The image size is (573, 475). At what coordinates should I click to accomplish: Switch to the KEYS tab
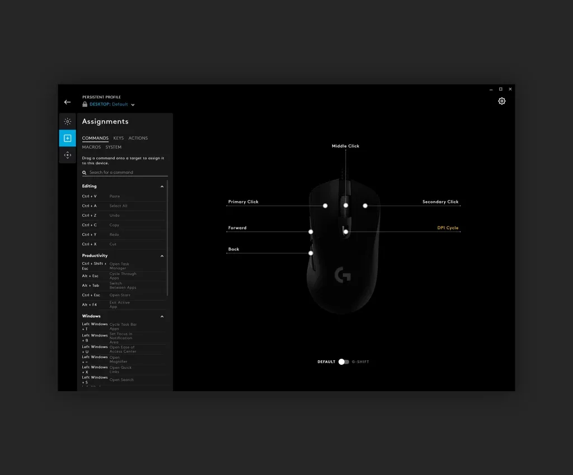pyautogui.click(x=118, y=138)
